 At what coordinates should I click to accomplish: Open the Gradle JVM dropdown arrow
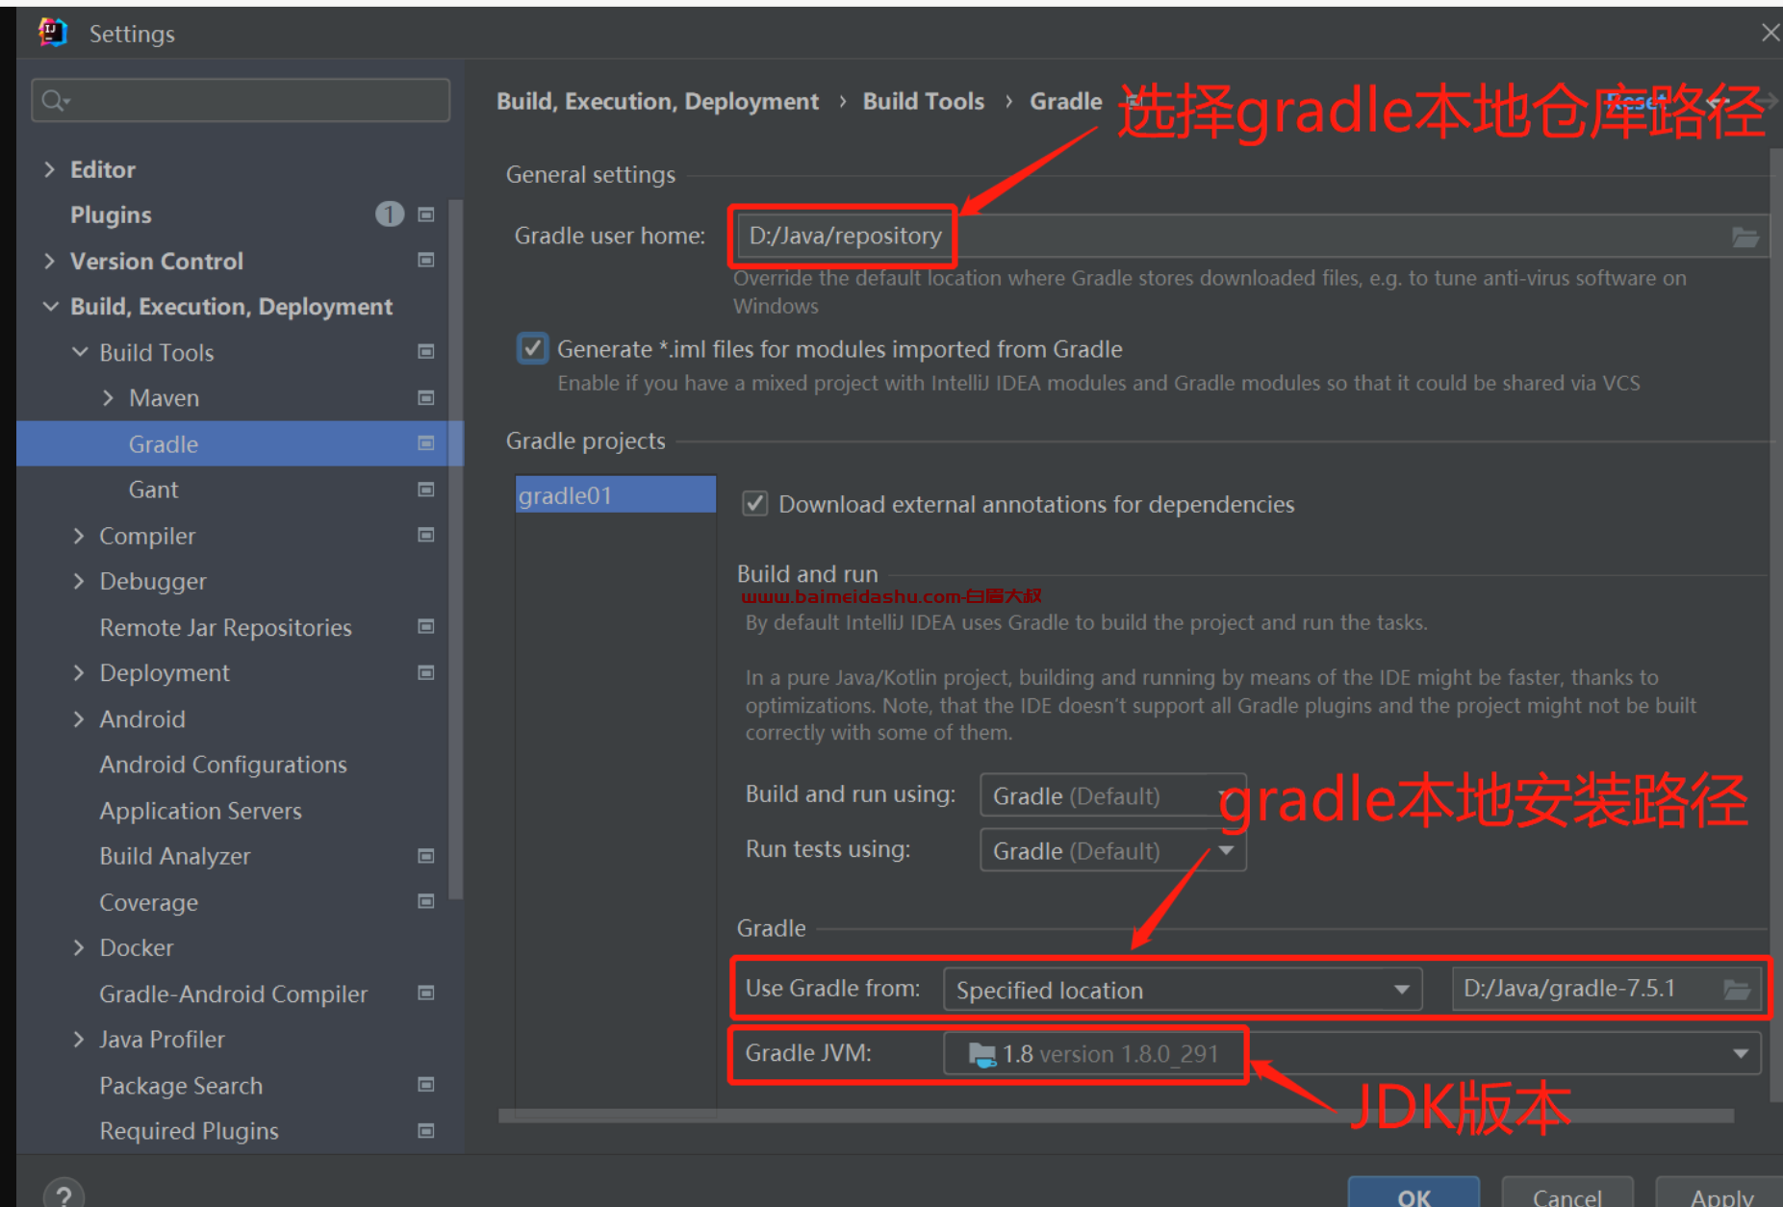pos(1740,1053)
